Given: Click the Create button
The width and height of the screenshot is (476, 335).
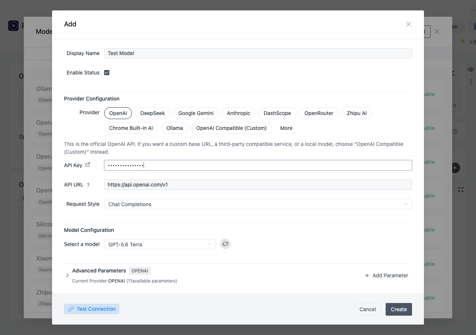Looking at the screenshot, I should coord(399,309).
